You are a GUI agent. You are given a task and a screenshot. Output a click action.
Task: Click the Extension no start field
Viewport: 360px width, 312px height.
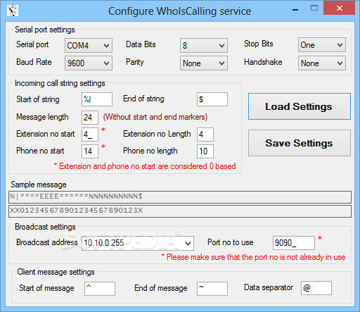pyautogui.click(x=90, y=135)
